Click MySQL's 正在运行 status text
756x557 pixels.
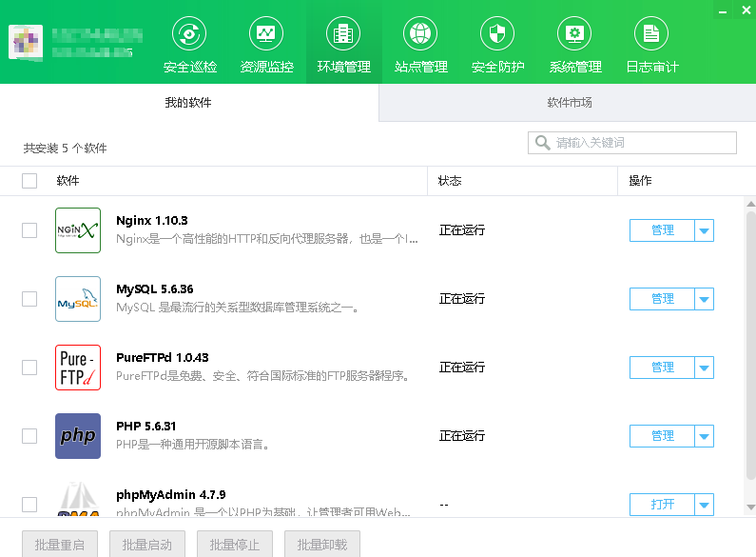point(462,299)
